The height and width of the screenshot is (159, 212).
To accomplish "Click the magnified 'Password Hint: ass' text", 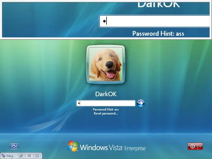I will pyautogui.click(x=158, y=34).
